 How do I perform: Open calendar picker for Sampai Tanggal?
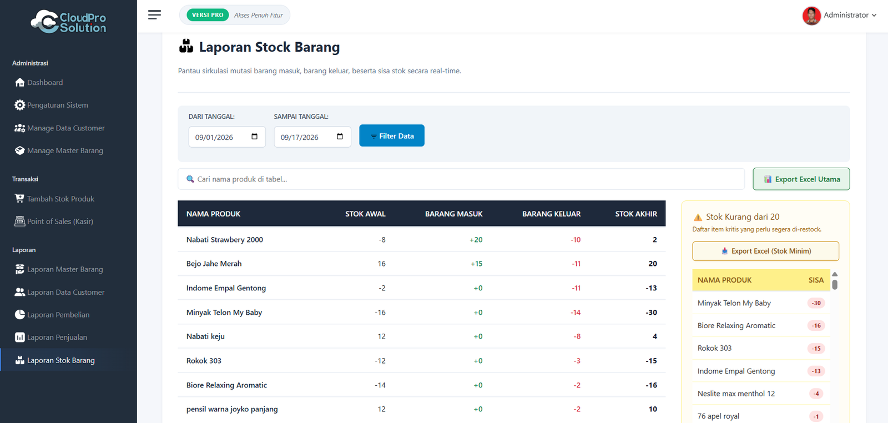(x=340, y=137)
